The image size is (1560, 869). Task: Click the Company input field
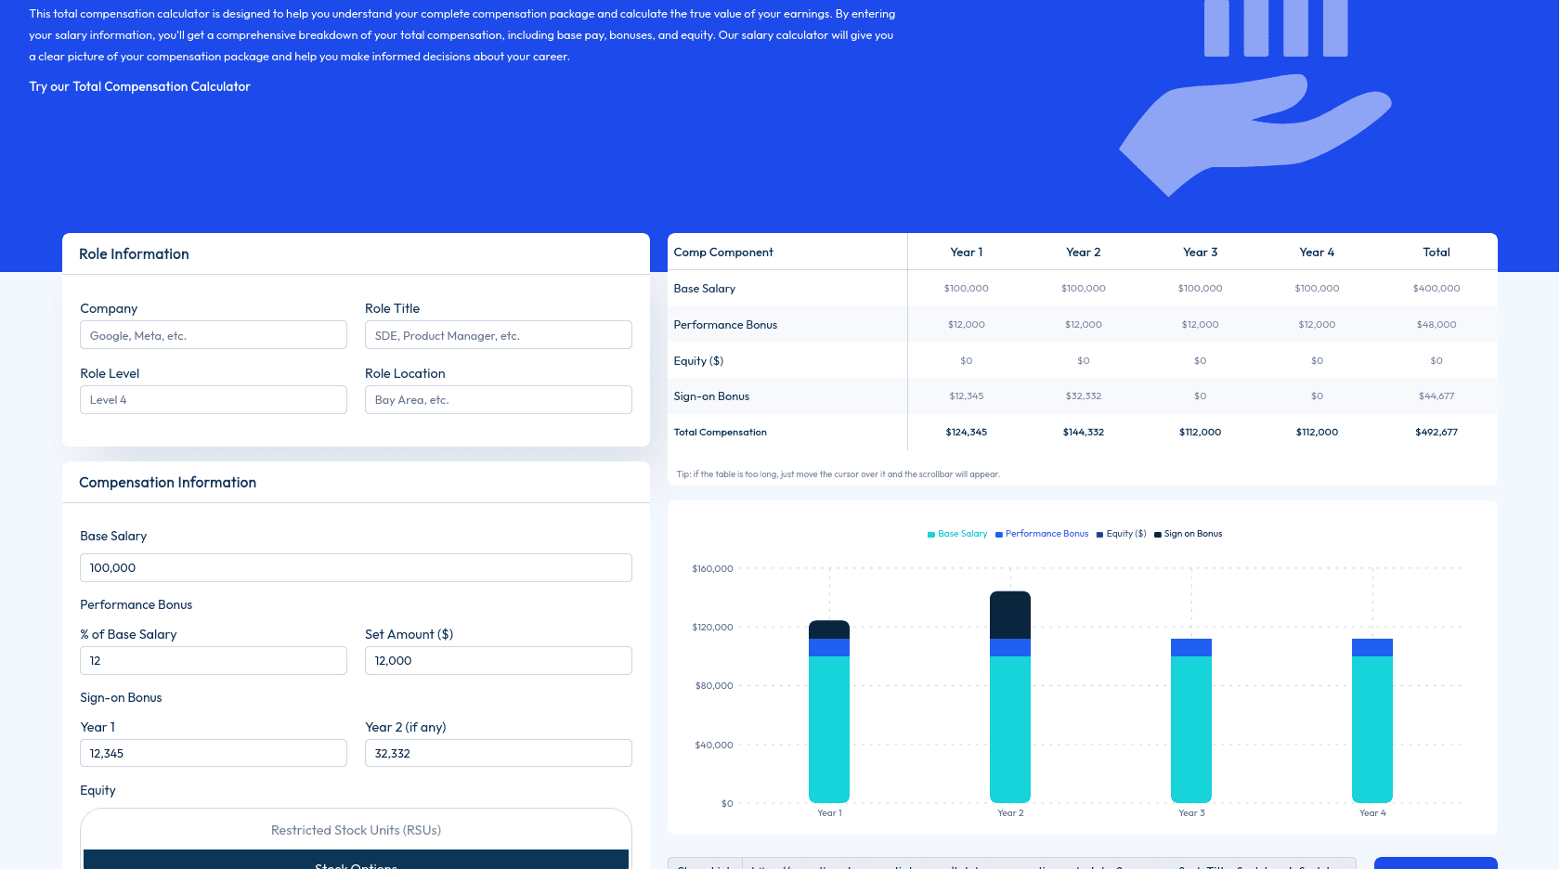click(214, 335)
